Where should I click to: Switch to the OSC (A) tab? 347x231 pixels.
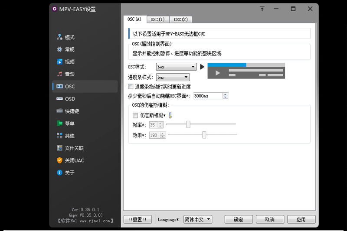135,19
